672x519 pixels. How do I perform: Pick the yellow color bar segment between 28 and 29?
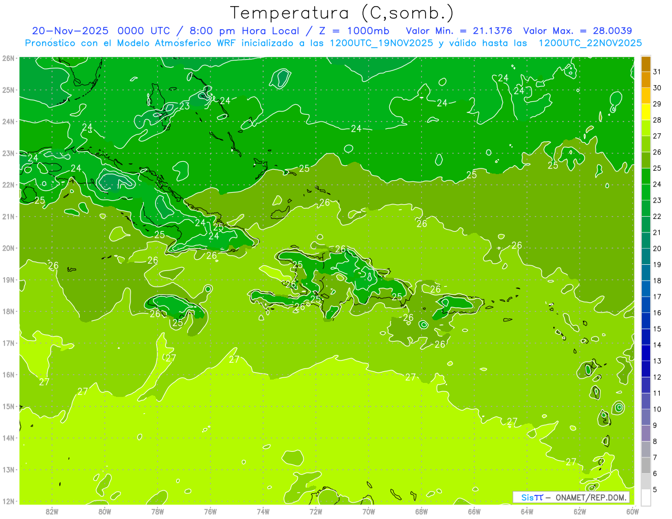(646, 112)
